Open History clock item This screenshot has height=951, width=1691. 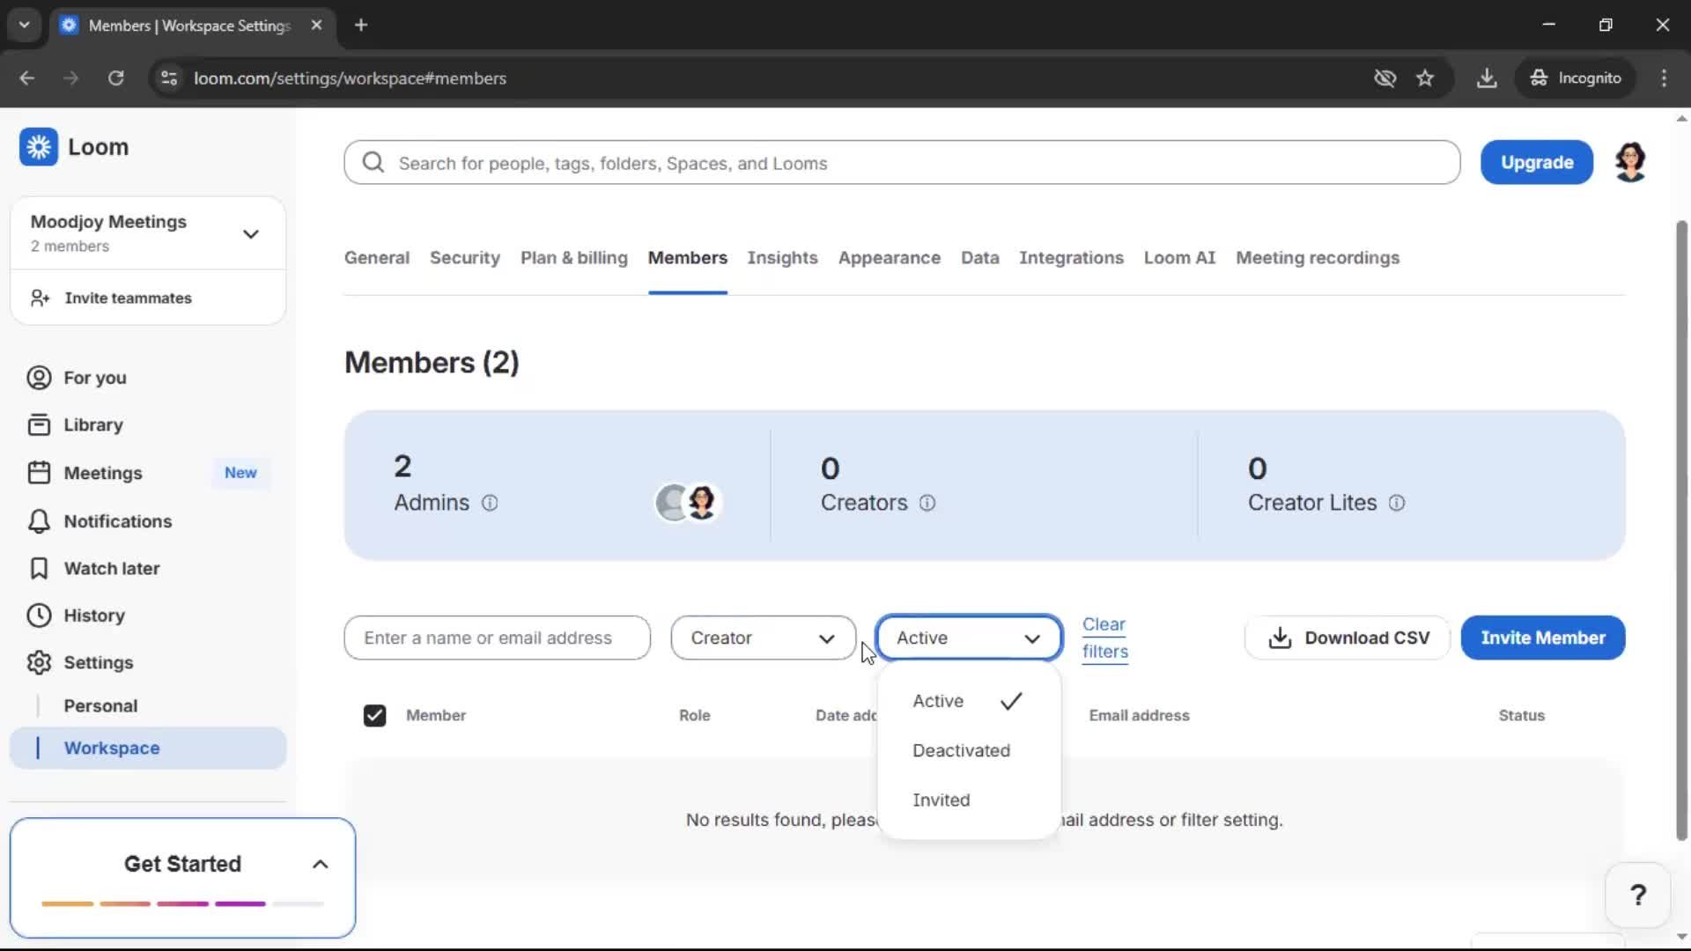click(39, 616)
